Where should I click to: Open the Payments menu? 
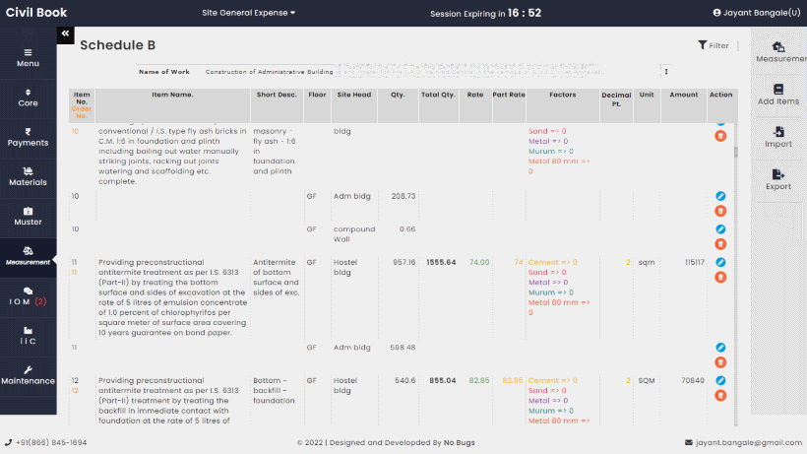28,137
